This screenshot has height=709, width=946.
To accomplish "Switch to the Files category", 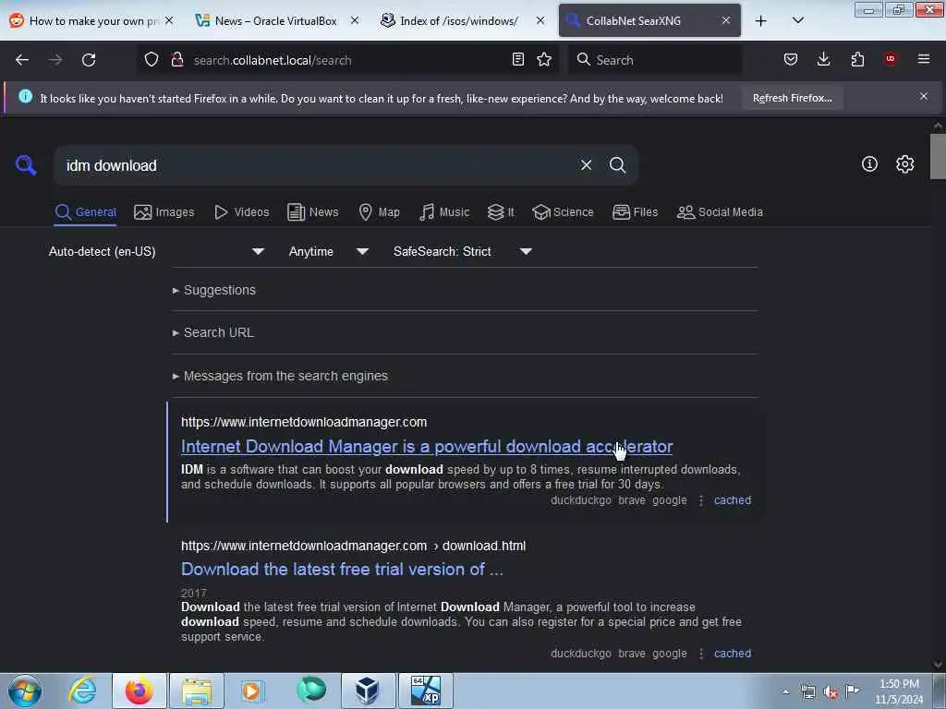I will coord(635,212).
